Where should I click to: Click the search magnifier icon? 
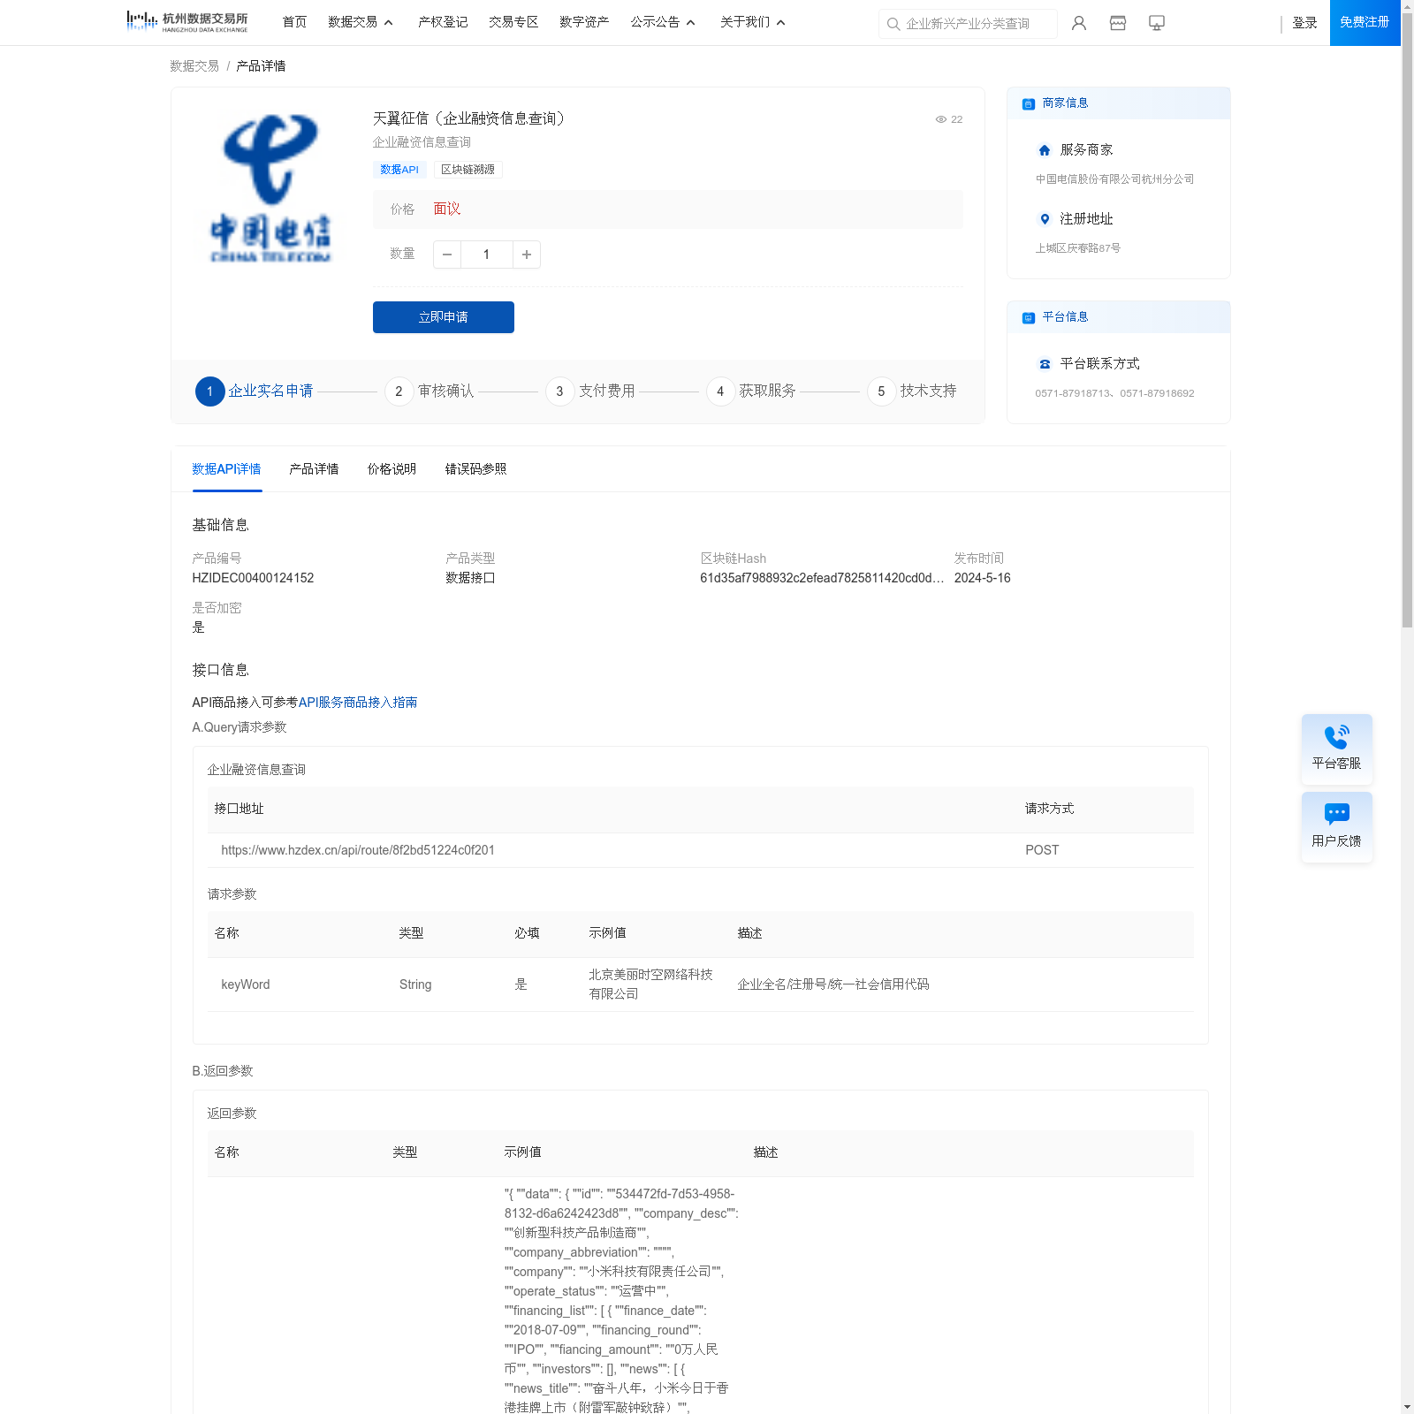tap(893, 24)
